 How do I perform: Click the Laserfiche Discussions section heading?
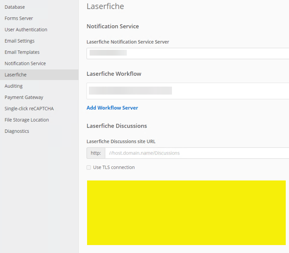click(x=117, y=126)
